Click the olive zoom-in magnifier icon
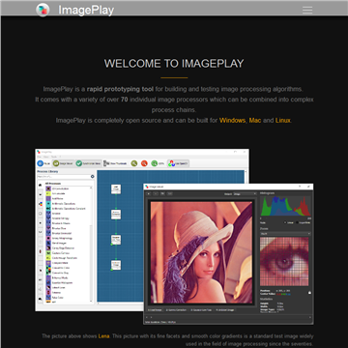 point(134,163)
